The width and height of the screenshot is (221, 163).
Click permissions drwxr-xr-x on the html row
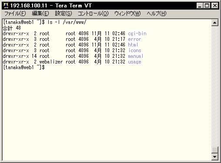click(x=16, y=45)
